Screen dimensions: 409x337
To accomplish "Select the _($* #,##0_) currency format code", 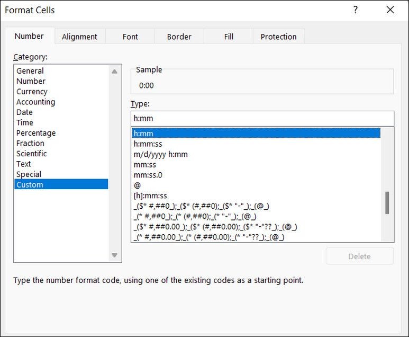I will [x=256, y=206].
